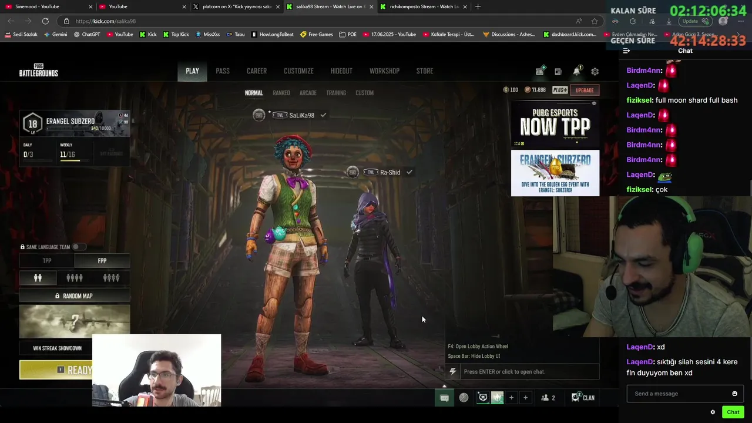Open the HIDEOUT menu tab
This screenshot has height=423, width=752.
pyautogui.click(x=341, y=71)
